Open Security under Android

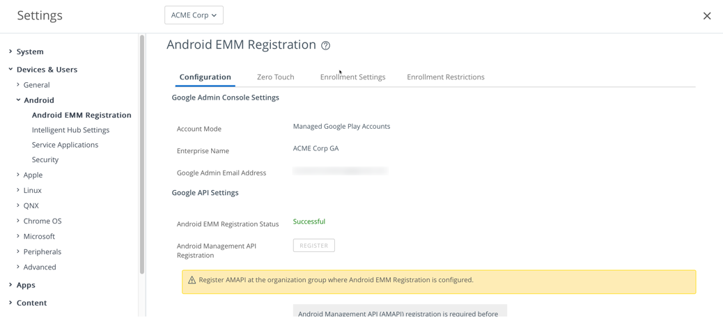coord(45,159)
